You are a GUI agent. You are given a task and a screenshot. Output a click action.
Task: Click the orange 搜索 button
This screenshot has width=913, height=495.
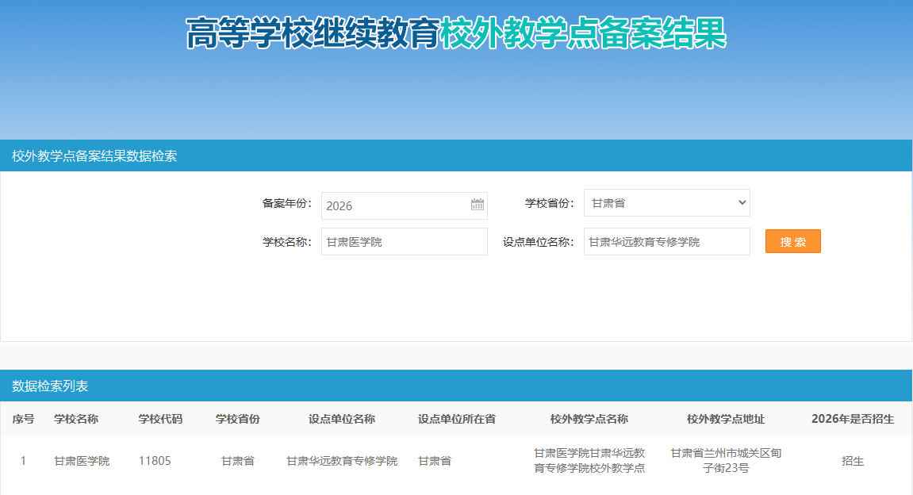coord(792,241)
